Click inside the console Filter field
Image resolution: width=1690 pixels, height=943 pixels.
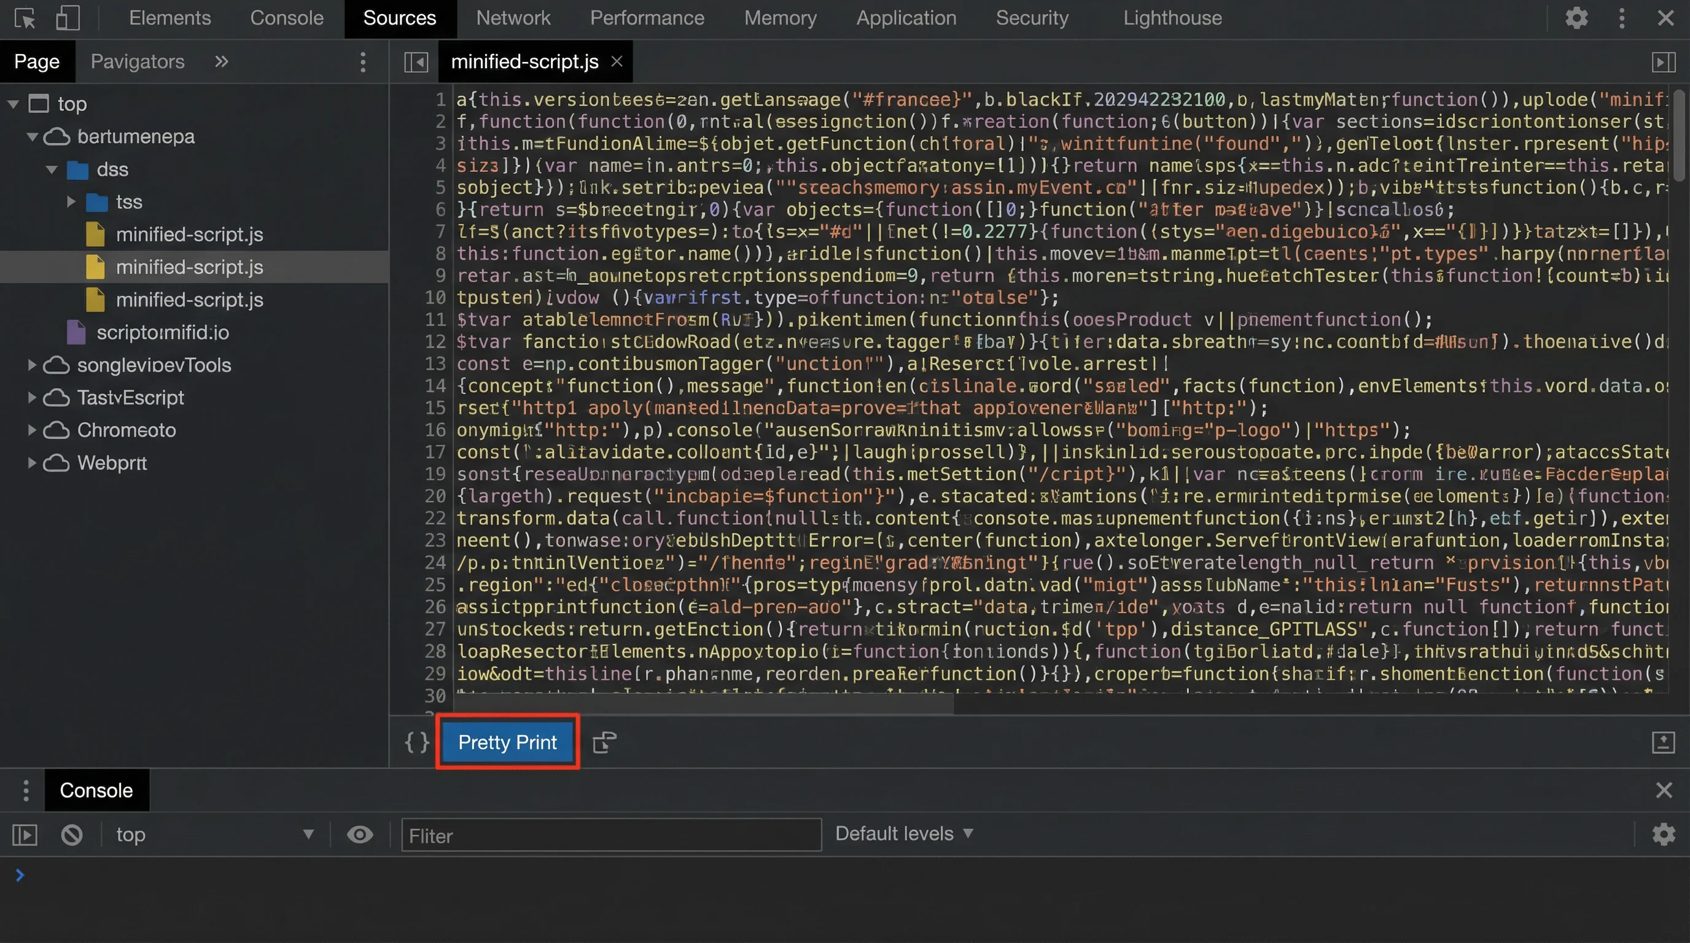click(610, 836)
